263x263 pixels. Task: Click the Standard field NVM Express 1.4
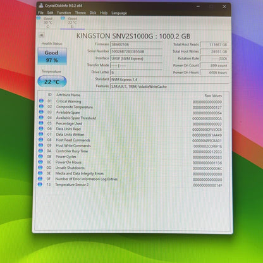point(169,80)
